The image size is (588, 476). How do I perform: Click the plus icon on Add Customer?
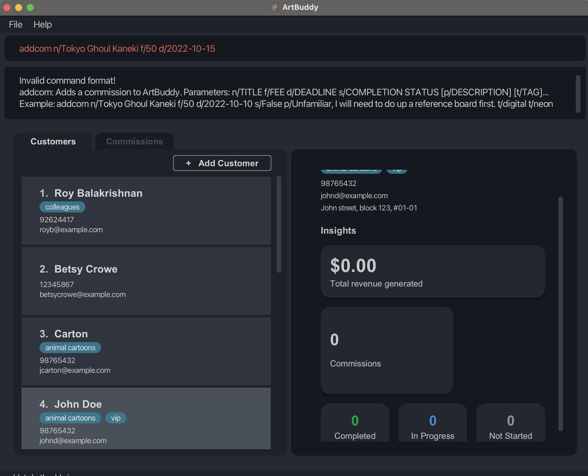(189, 163)
